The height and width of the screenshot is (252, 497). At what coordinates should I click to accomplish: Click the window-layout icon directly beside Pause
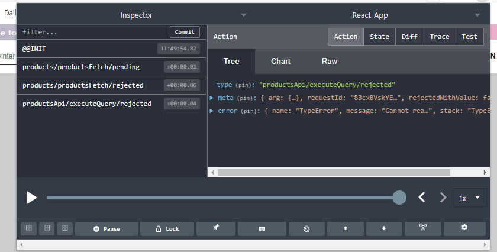pos(65,228)
